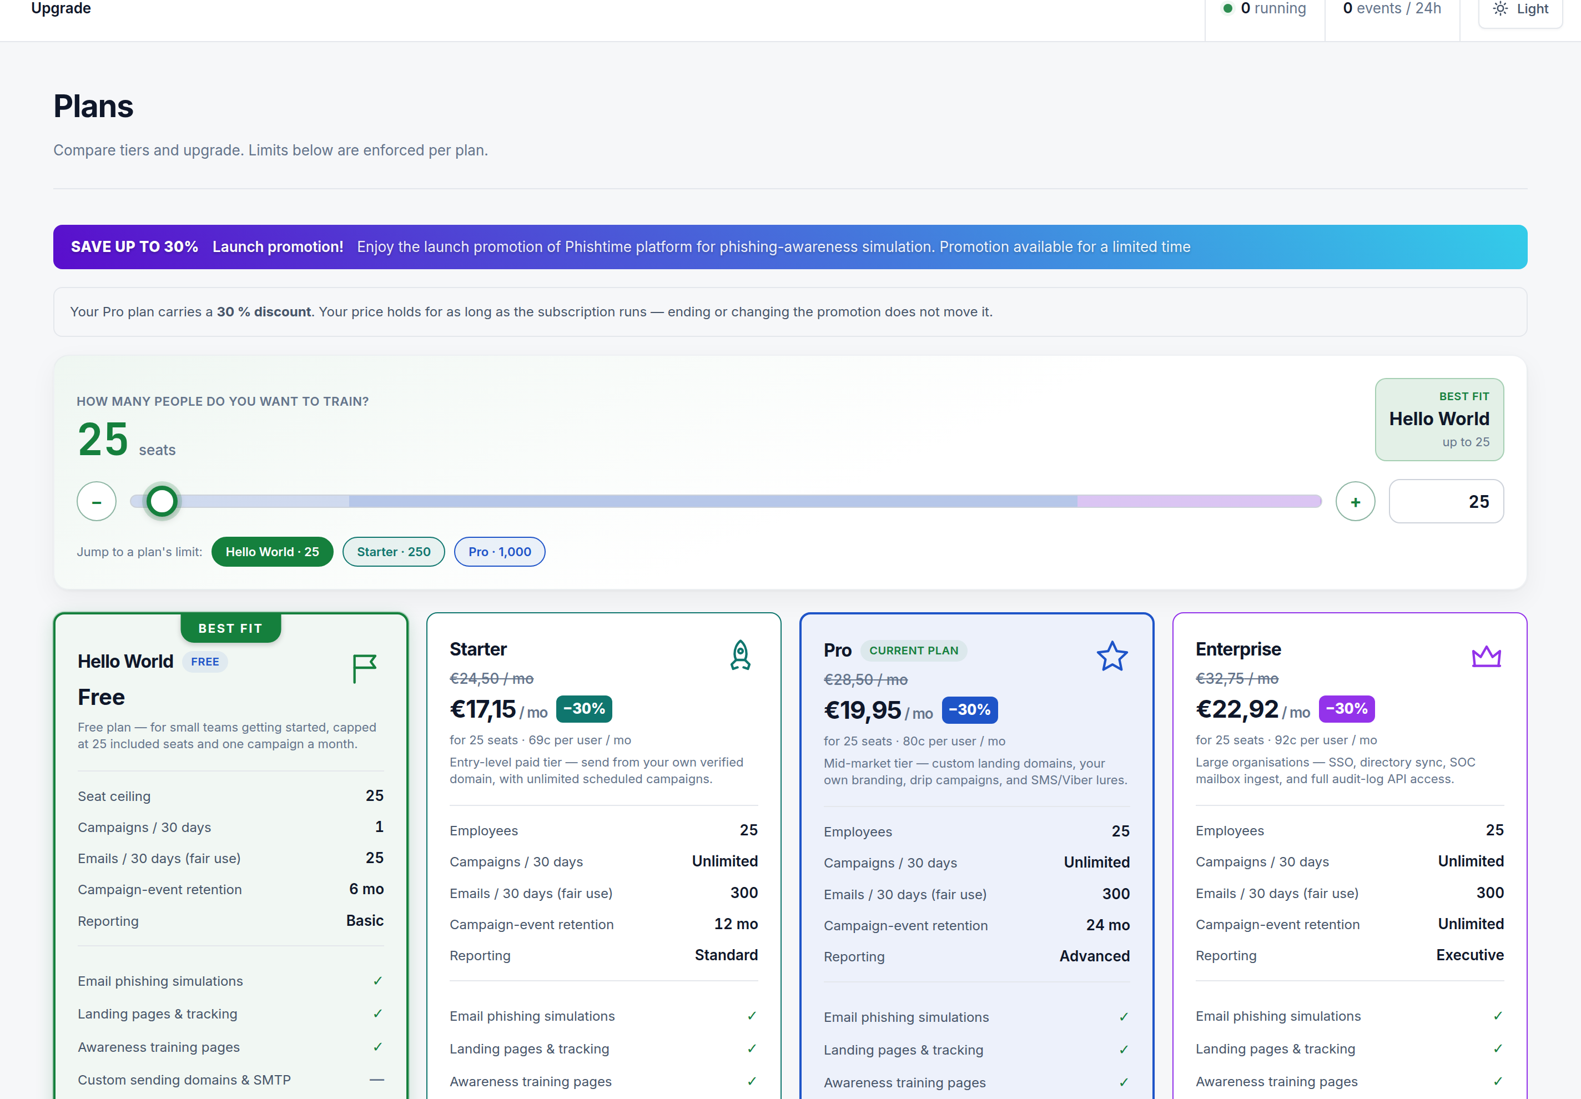Toggle the Light theme button

click(1520, 9)
